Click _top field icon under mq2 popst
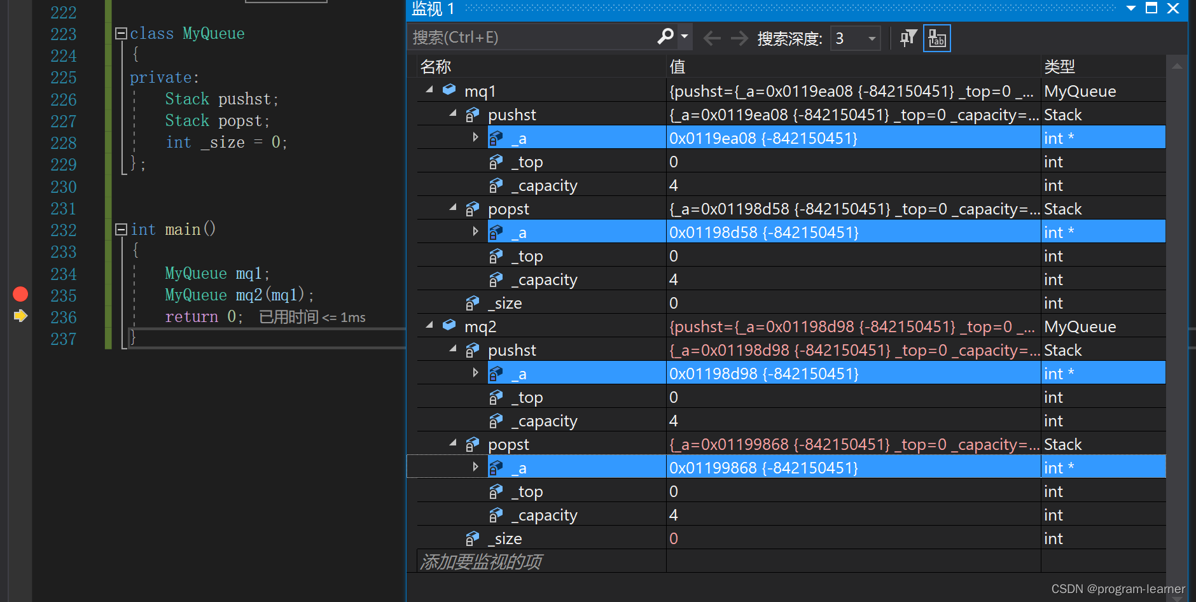Viewport: 1196px width, 602px height. click(496, 491)
